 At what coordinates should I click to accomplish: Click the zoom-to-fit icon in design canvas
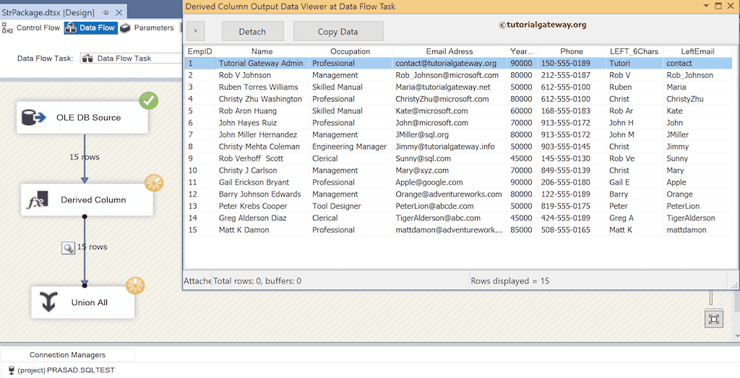(x=713, y=319)
